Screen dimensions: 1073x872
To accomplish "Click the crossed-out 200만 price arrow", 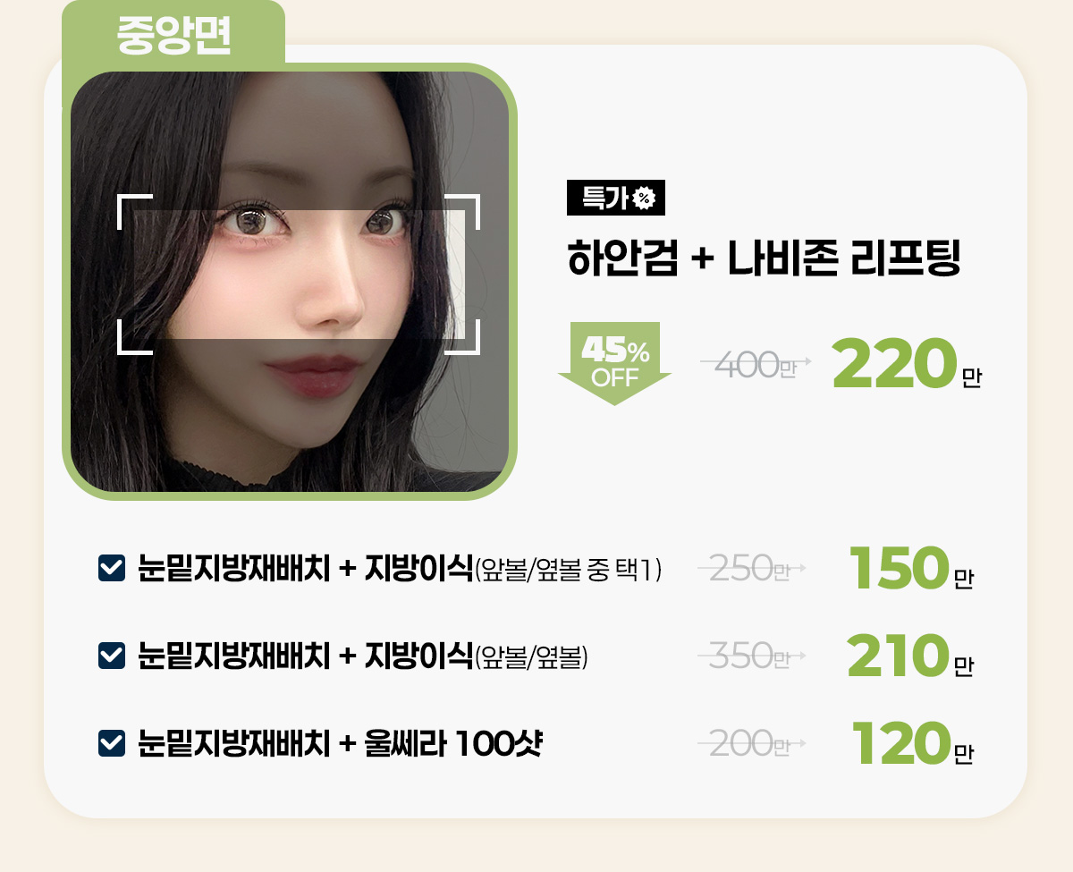I will pyautogui.click(x=752, y=742).
